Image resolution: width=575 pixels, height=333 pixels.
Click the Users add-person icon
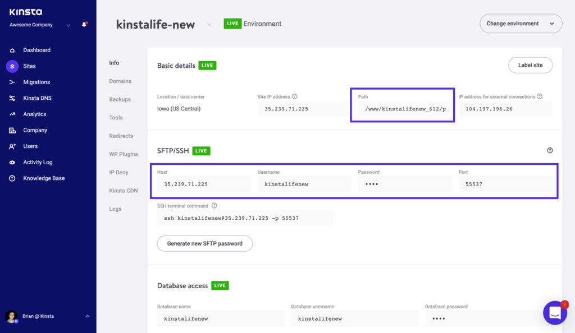click(x=12, y=146)
